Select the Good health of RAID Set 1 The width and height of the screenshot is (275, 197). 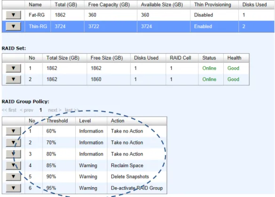click(233, 68)
